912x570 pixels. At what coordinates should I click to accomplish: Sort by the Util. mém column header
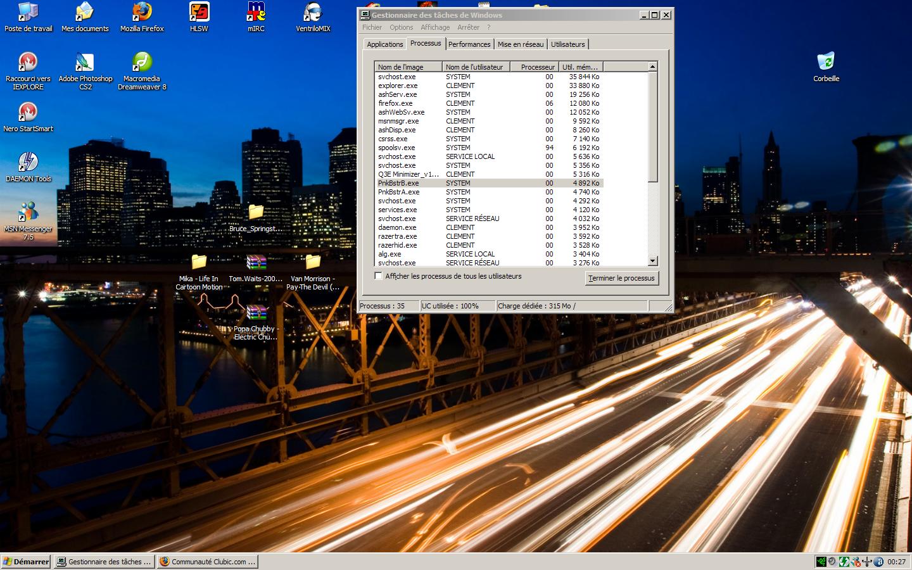[x=580, y=66]
